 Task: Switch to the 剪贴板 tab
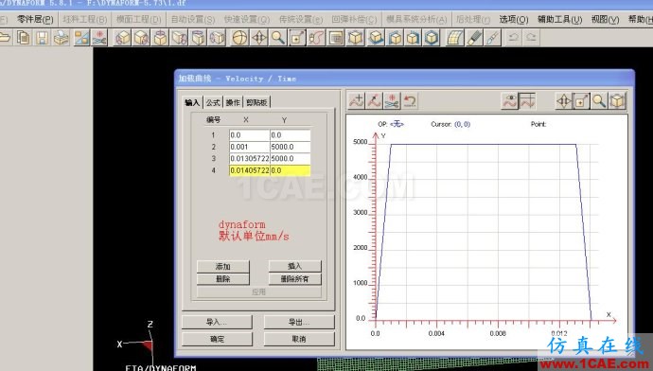click(x=256, y=102)
